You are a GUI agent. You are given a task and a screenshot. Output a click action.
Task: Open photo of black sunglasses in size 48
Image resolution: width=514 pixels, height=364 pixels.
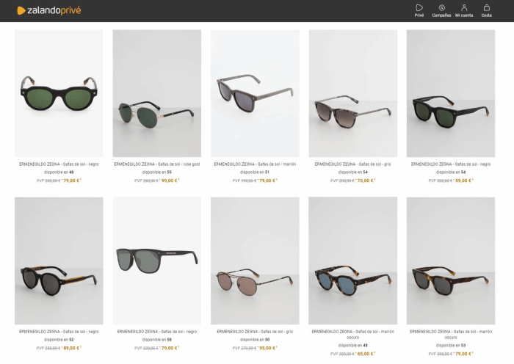pyautogui.click(x=59, y=93)
